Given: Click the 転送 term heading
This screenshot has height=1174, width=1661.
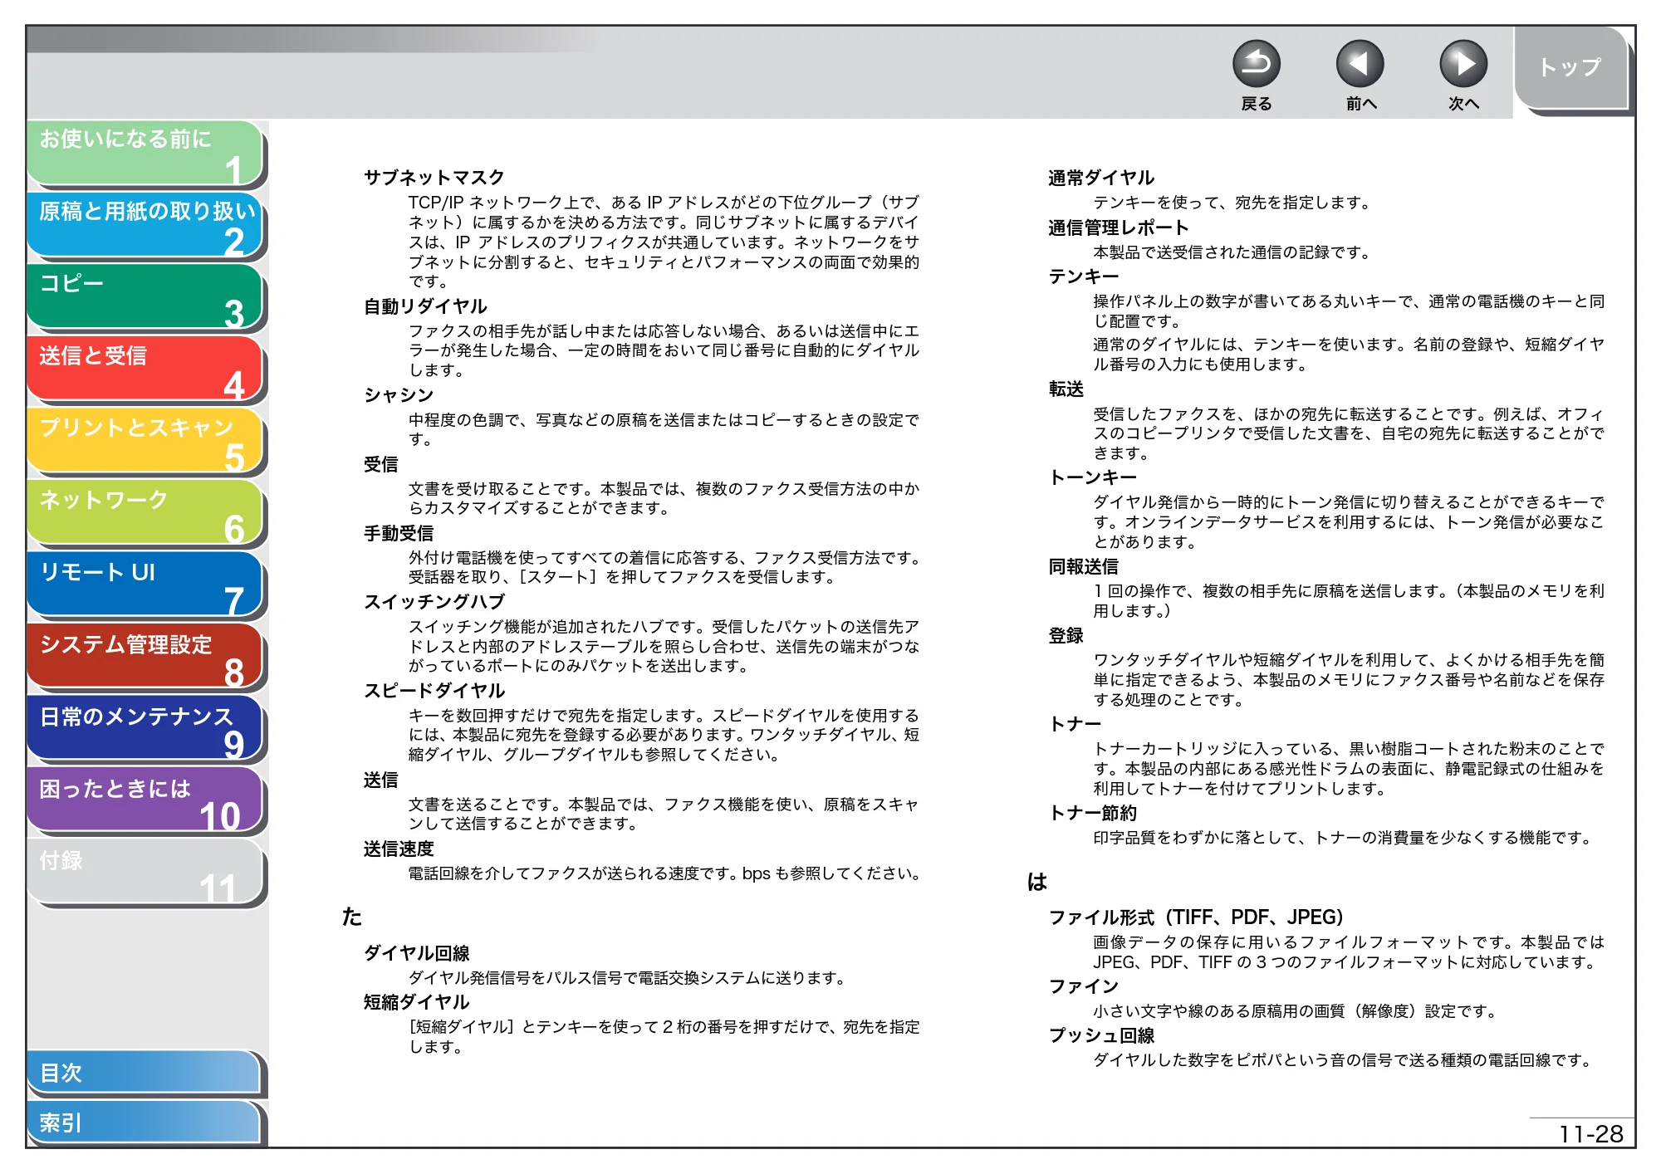Looking at the screenshot, I should click(1066, 389).
